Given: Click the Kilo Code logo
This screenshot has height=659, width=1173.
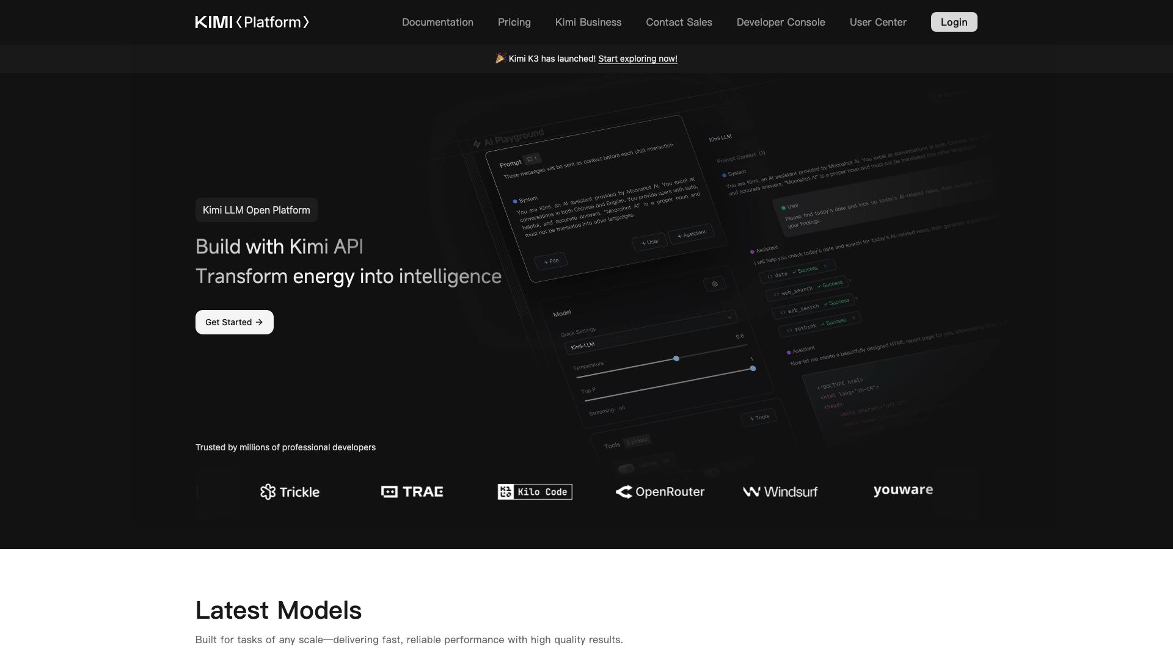Looking at the screenshot, I should pos(535,492).
